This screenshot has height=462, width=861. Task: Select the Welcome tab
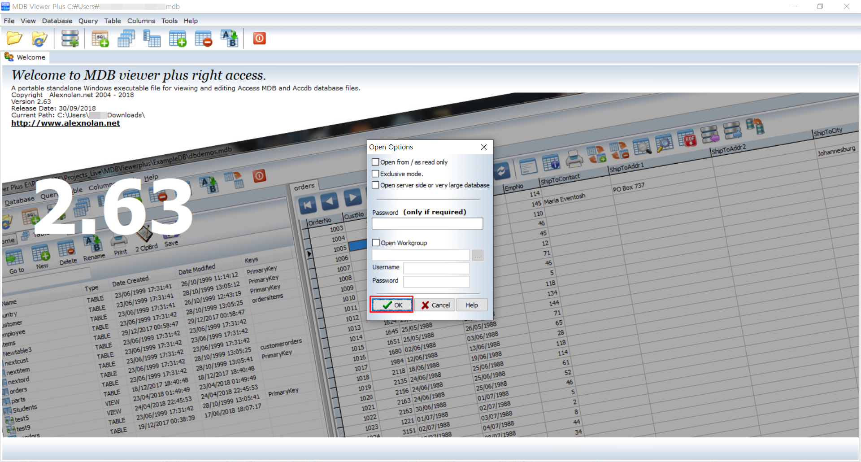pos(25,57)
